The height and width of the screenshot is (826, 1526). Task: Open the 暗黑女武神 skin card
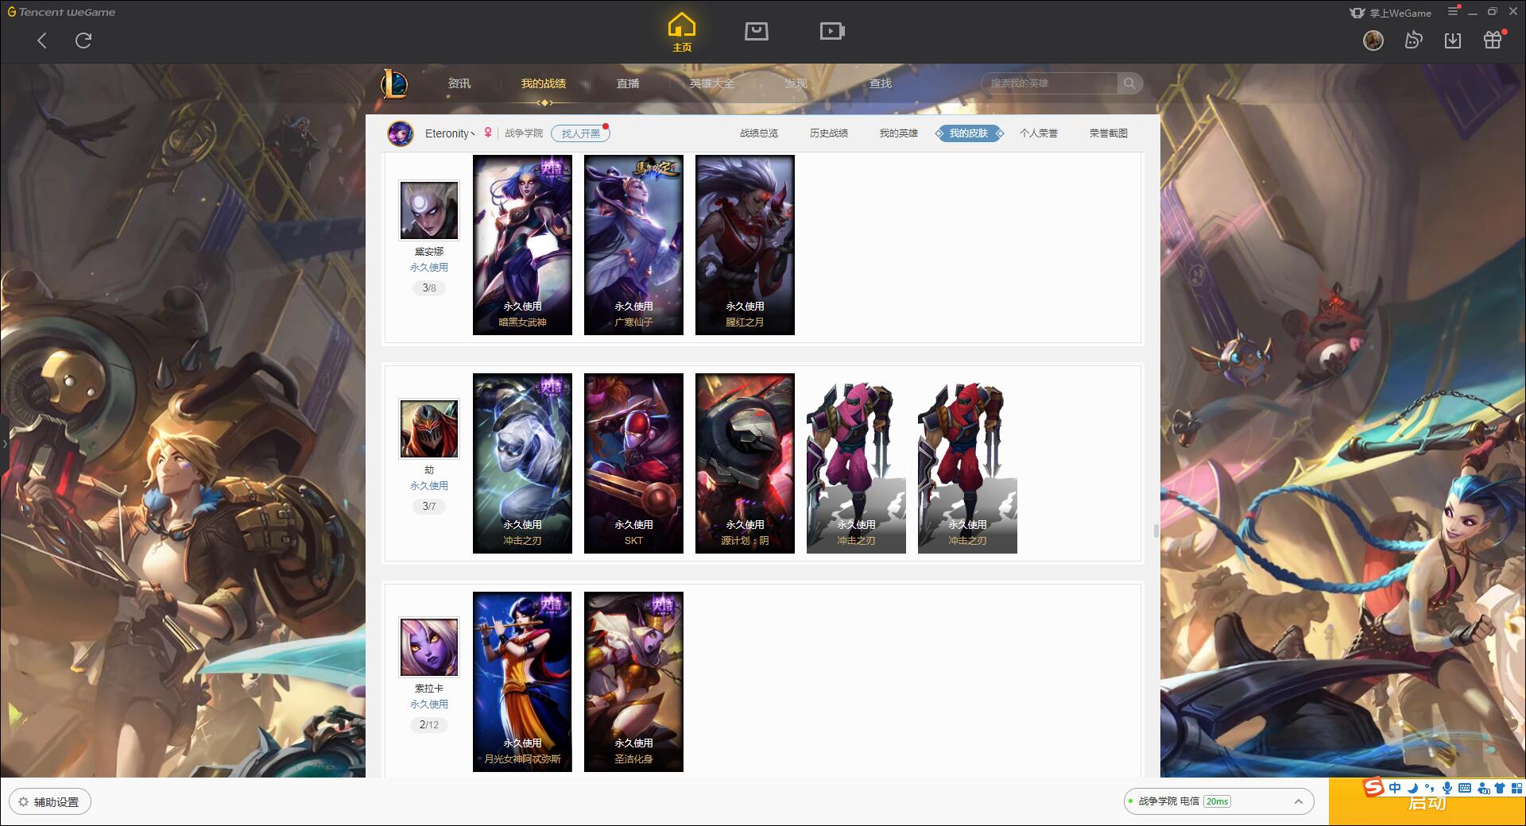coord(522,245)
